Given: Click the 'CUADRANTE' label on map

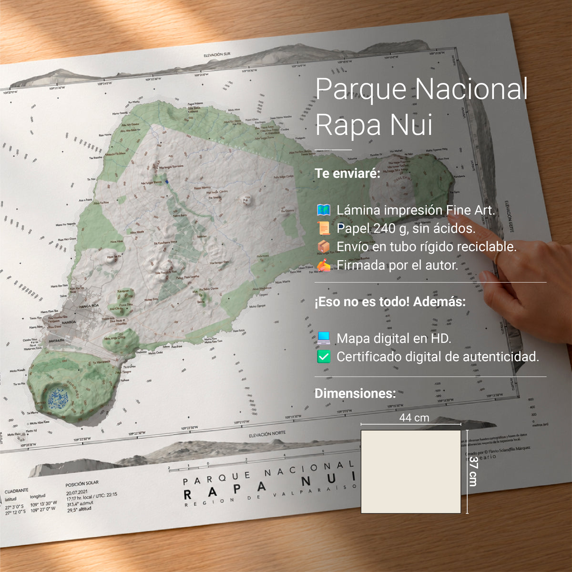Looking at the screenshot, I should pos(17,490).
